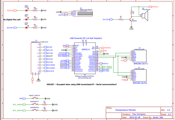The width and height of the screenshot is (175, 120).
Task: Select resistor R2 10k symbol
Action: (45, 110)
